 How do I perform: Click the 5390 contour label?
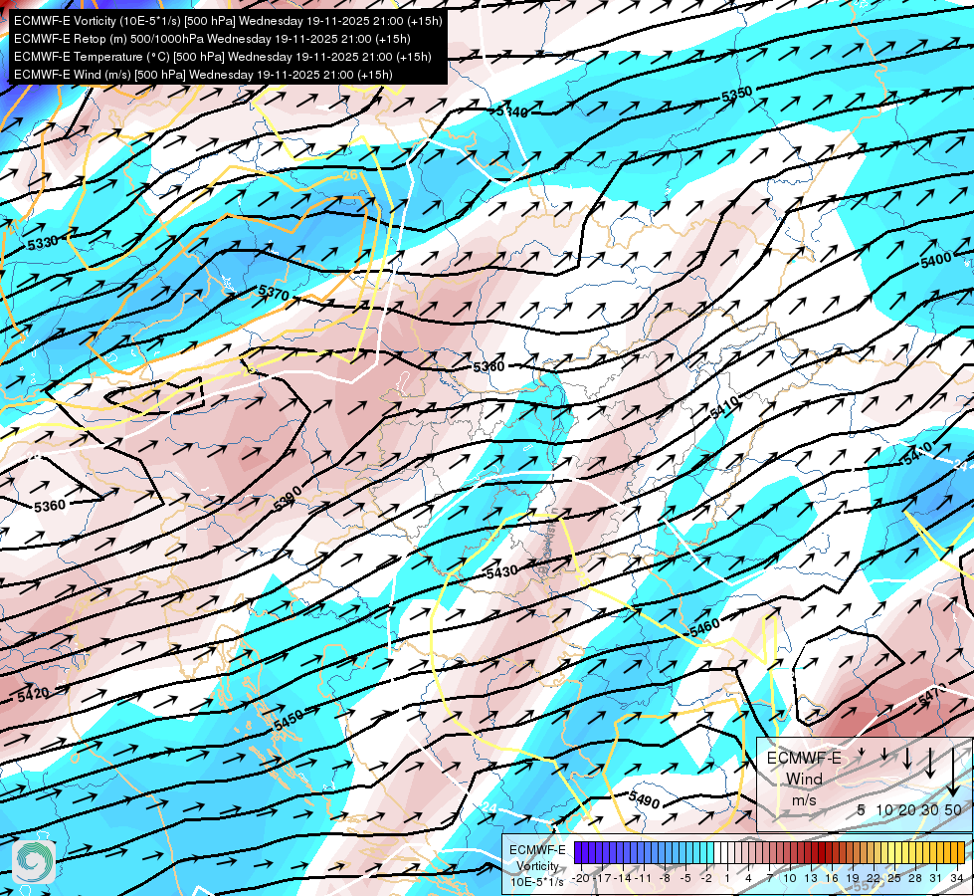point(288,499)
